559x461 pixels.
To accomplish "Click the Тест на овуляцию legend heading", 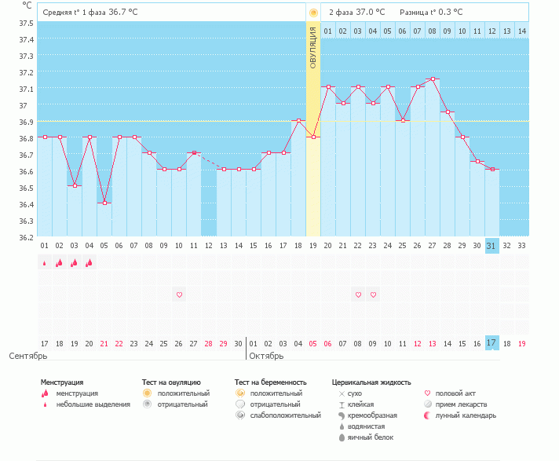I will (x=171, y=382).
